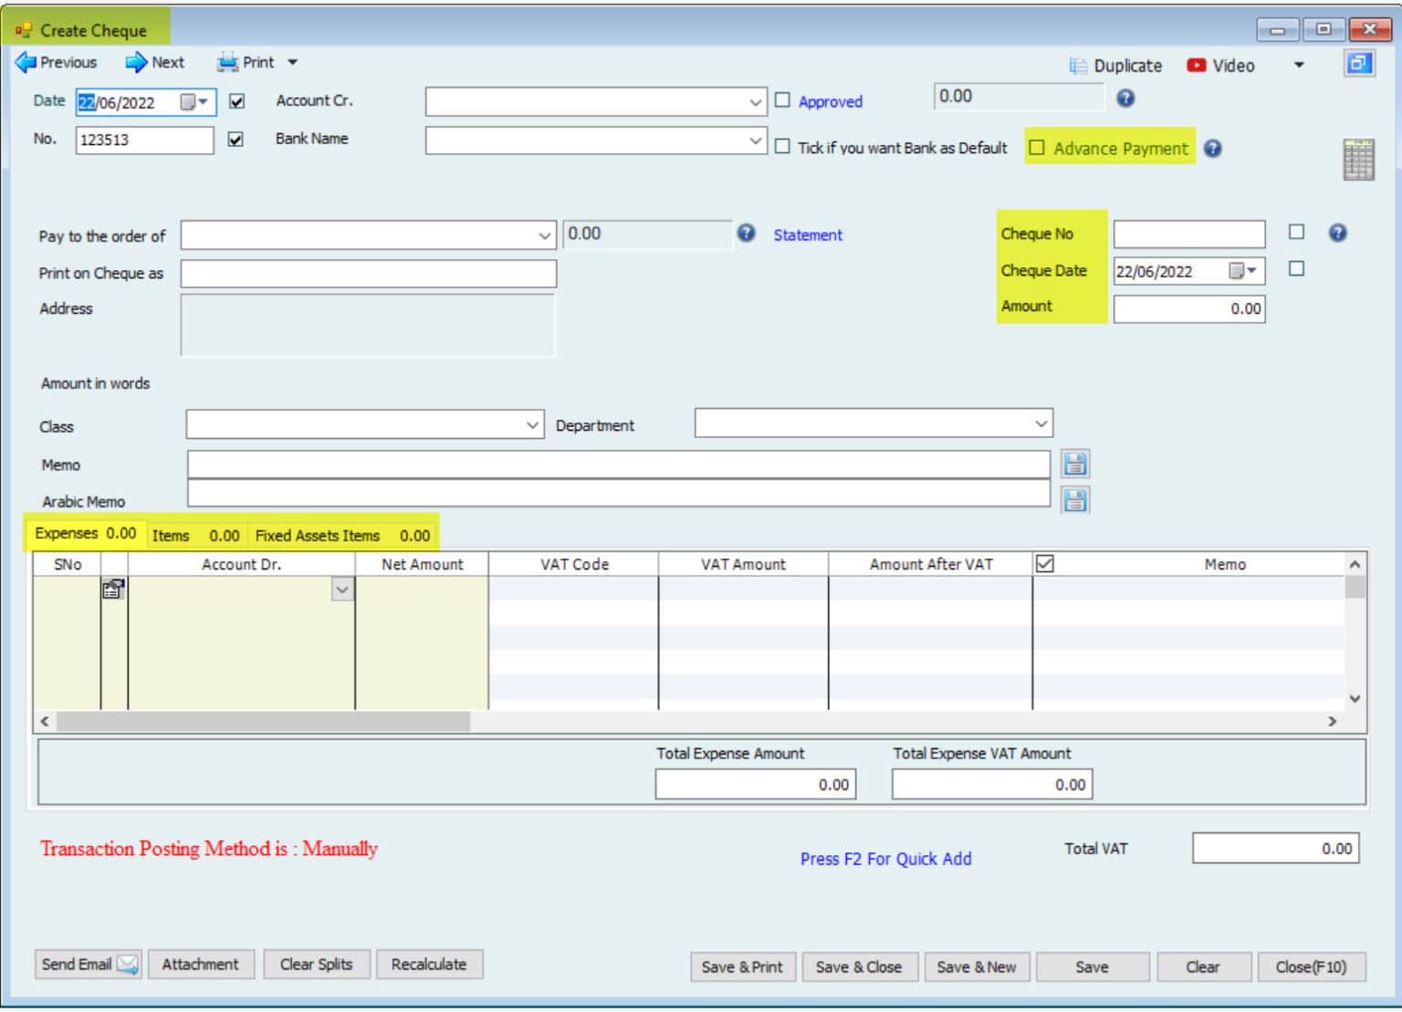Viewport: 1402px width, 1012px height.
Task: Open the calculator icon
Action: (1358, 160)
